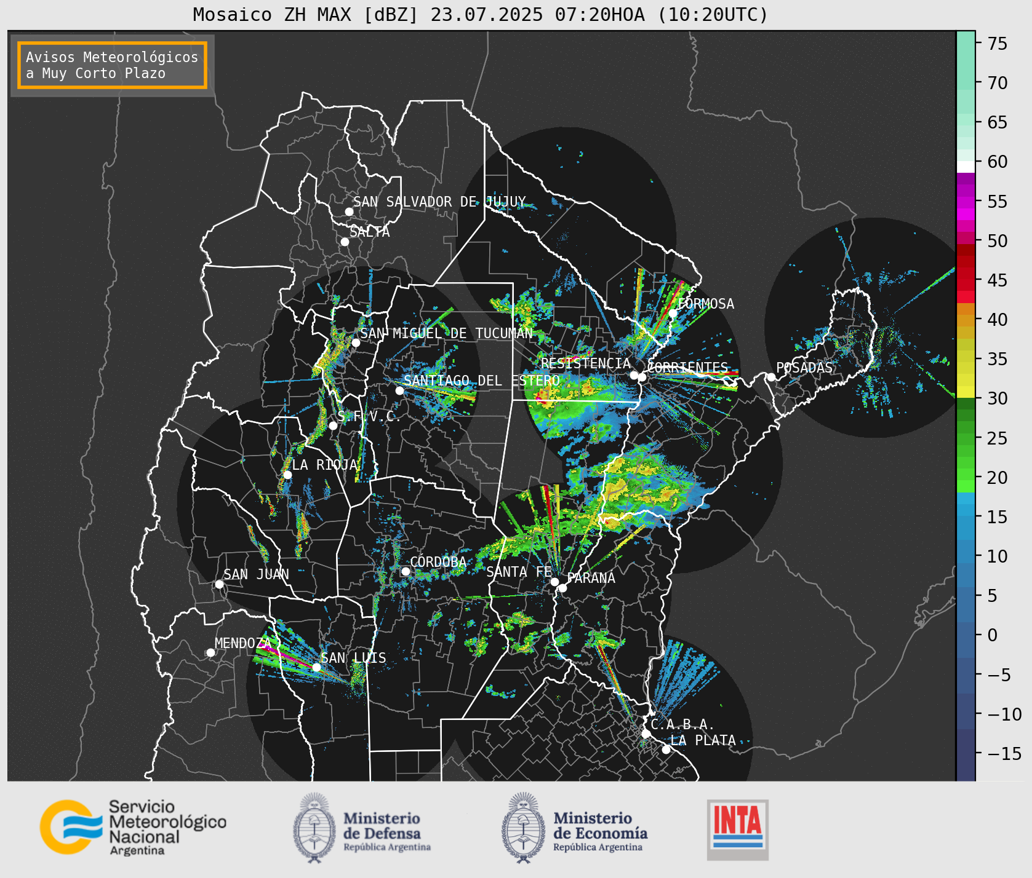This screenshot has height=878, width=1032.
Task: Click the INTA logo
Action: pyautogui.click(x=738, y=829)
